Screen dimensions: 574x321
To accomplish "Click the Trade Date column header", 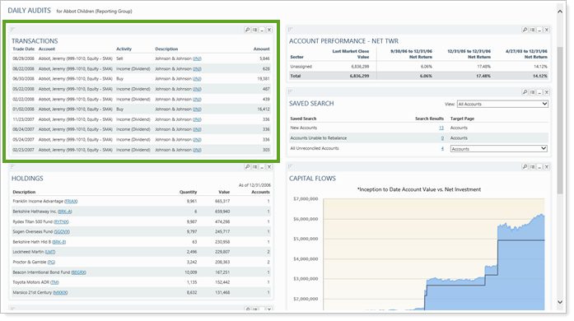I will click(x=23, y=49).
